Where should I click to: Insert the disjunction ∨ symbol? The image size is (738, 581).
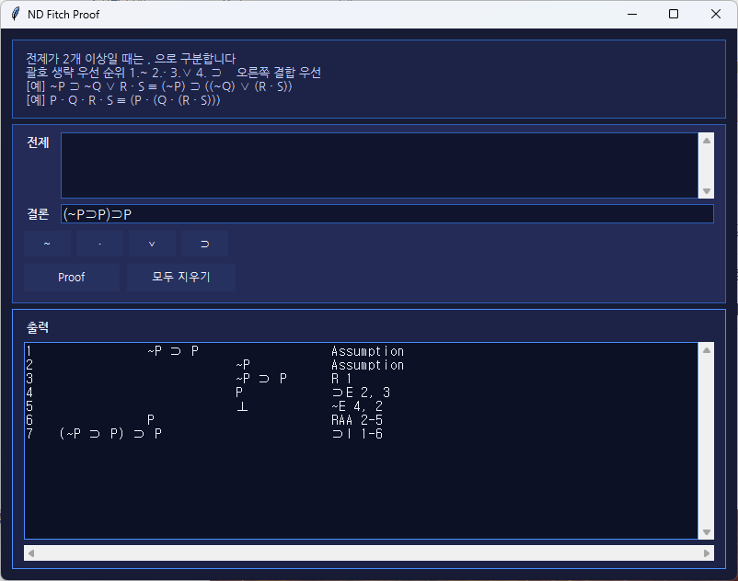pyautogui.click(x=152, y=245)
